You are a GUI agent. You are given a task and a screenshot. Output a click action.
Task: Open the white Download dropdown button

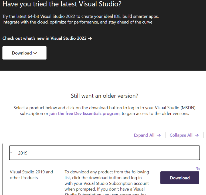25,53
